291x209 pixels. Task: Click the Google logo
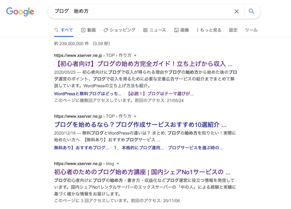pos(20,12)
